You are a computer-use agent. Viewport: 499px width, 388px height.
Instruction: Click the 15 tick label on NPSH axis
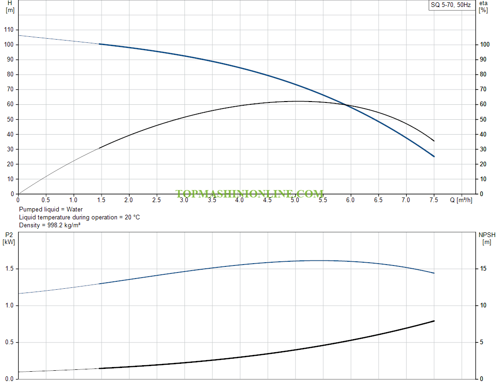483,269
